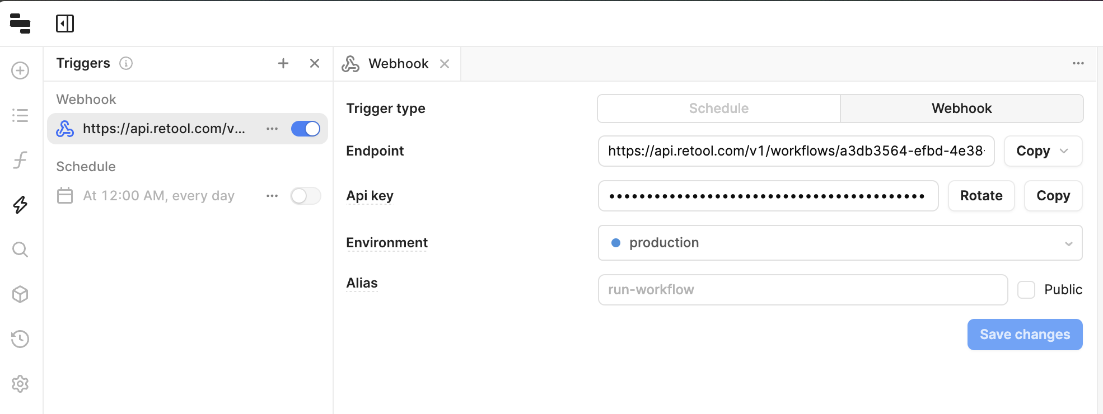Image resolution: width=1103 pixels, height=414 pixels.
Task: Click the package/resources icon in sidebar
Action: [20, 294]
